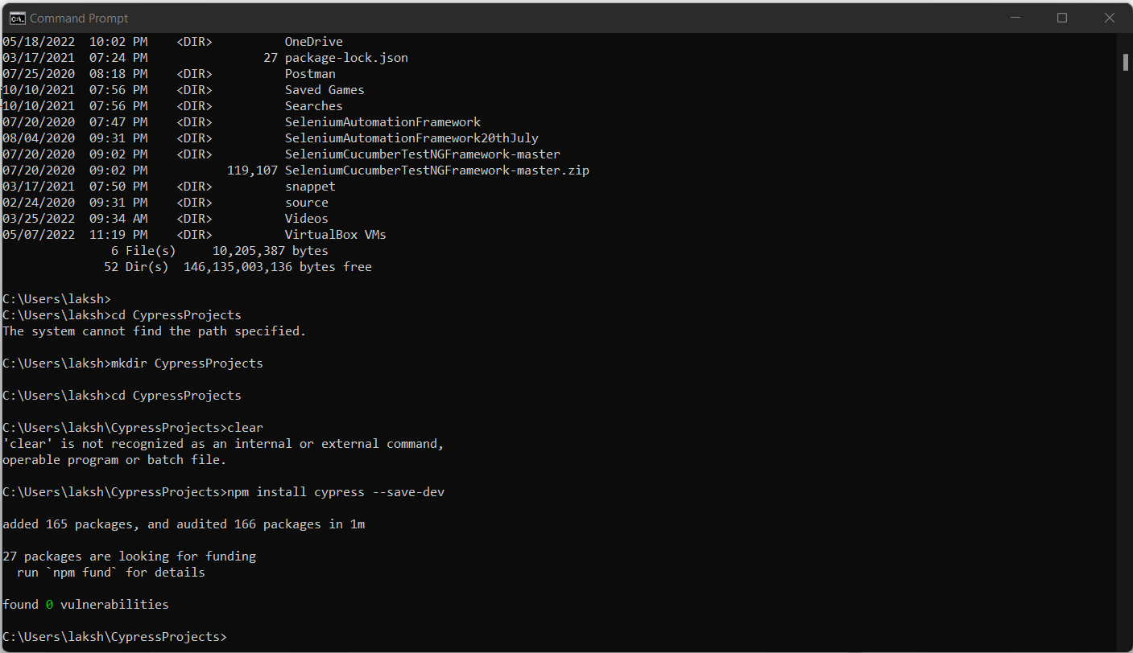The image size is (1133, 653).
Task: Click the 05/07/2022 11:19 PM timestamp
Action: point(75,235)
